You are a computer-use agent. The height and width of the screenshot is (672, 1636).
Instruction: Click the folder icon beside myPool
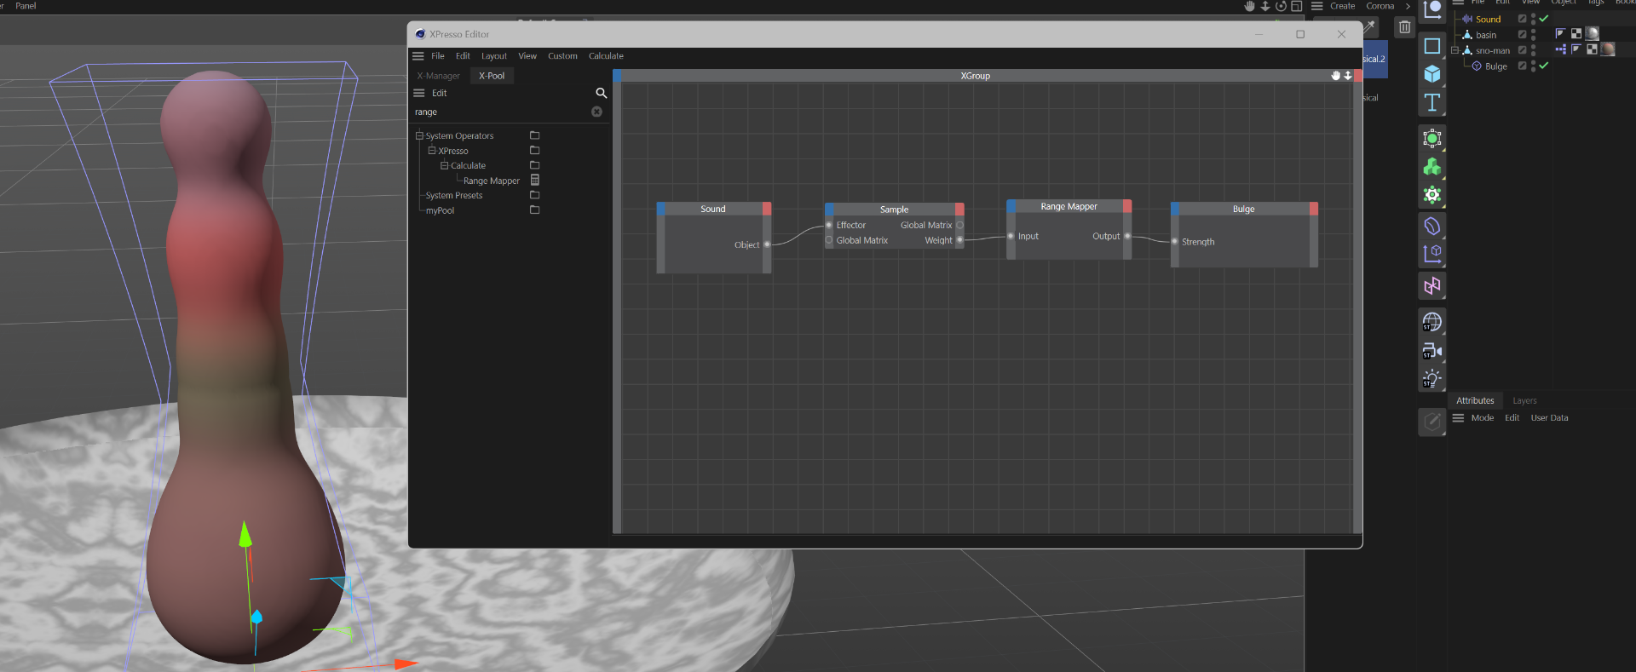tap(535, 210)
